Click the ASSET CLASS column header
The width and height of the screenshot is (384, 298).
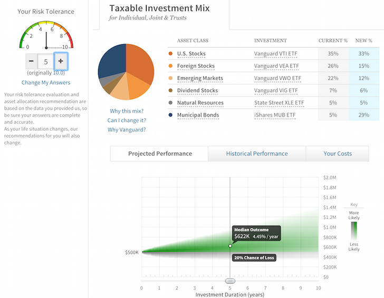[x=193, y=41]
